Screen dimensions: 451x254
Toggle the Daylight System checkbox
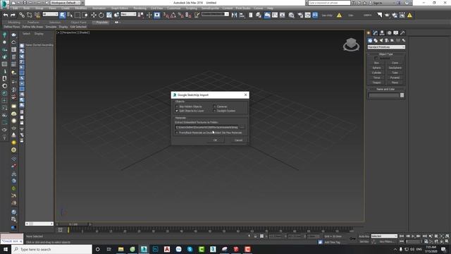214,111
